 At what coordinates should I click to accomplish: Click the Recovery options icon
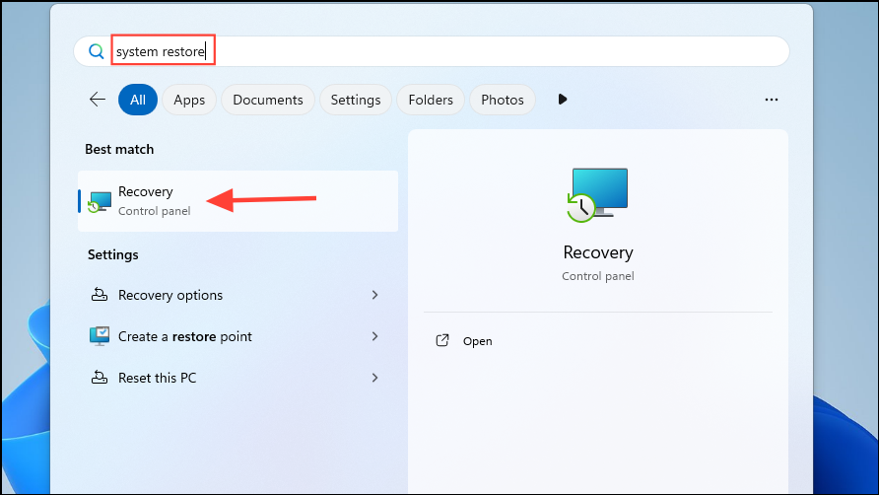pos(100,294)
